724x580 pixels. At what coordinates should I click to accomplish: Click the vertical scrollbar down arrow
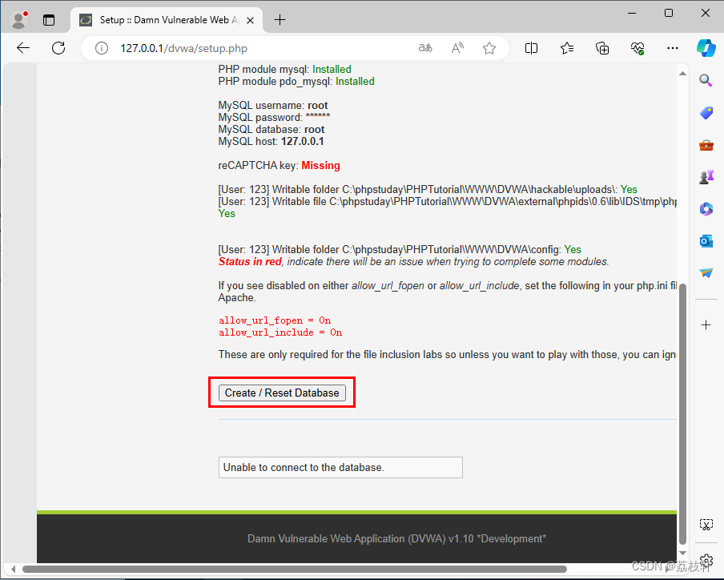click(x=682, y=553)
